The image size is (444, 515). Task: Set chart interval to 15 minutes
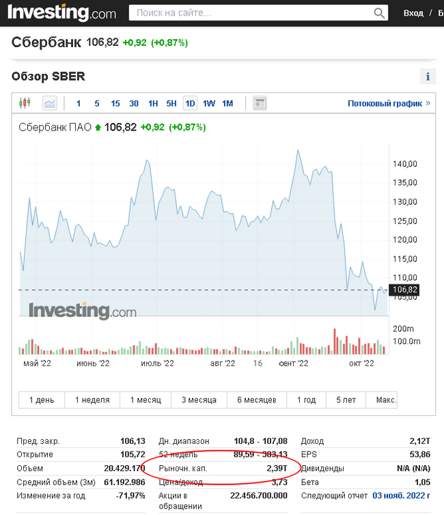click(115, 104)
